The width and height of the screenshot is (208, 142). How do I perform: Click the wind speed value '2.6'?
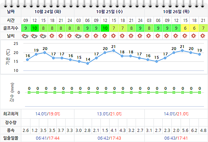tap(26, 131)
